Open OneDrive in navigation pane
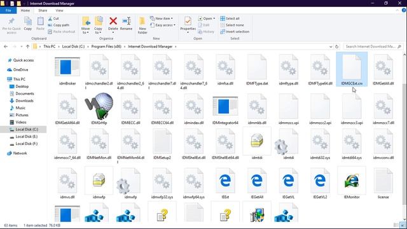This screenshot has width=407, height=229. tap(20, 69)
